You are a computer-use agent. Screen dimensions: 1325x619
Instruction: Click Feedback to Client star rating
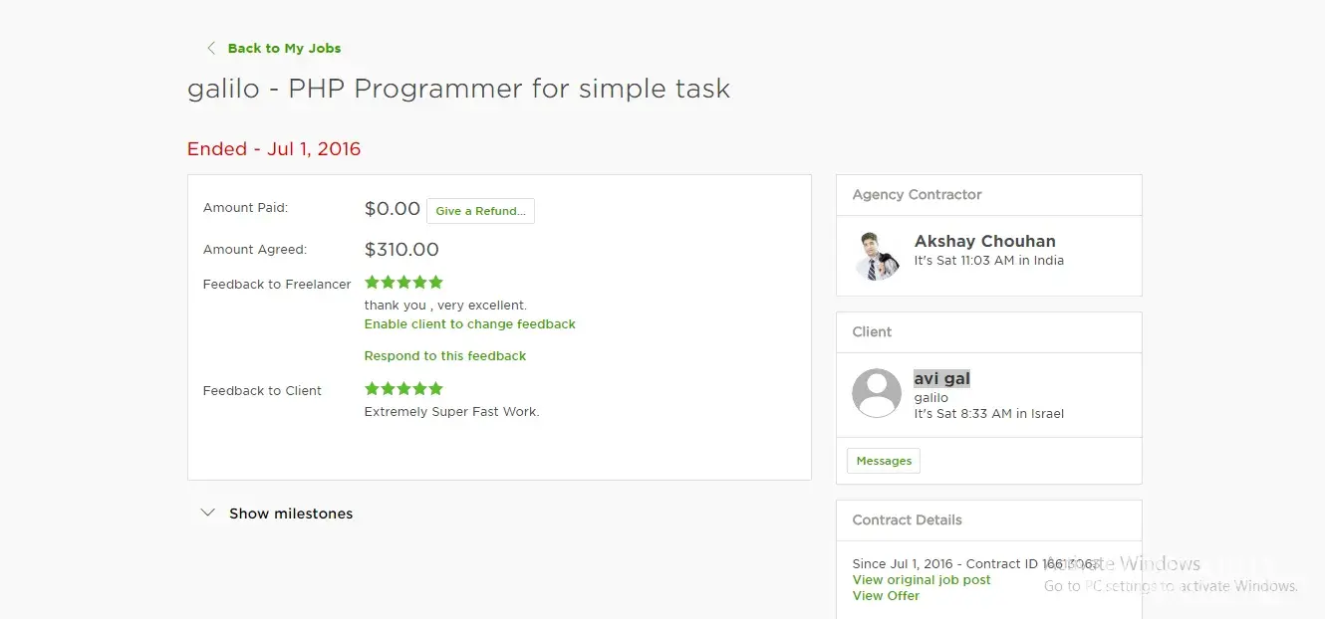coord(403,389)
